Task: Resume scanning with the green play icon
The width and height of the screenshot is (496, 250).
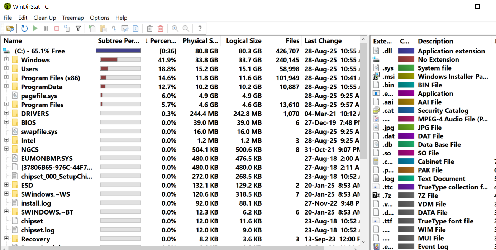Action: (x=34, y=28)
